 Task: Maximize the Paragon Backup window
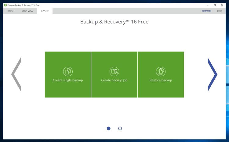tap(215, 5)
